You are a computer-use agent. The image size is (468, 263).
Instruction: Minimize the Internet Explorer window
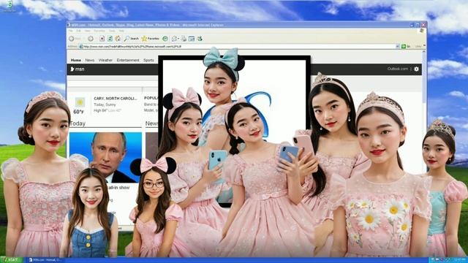(x=412, y=25)
